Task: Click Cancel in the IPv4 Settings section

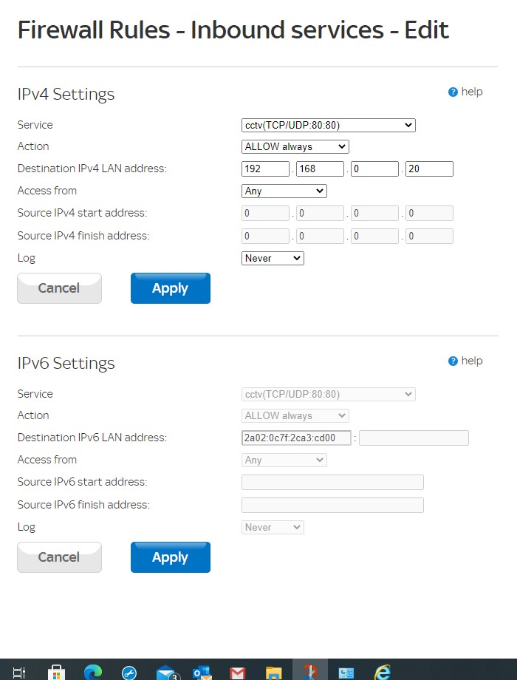Action: coord(59,288)
